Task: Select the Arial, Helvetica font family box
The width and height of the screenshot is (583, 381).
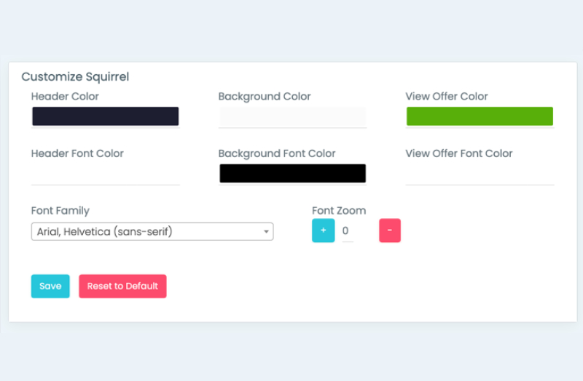Action: 152,231
